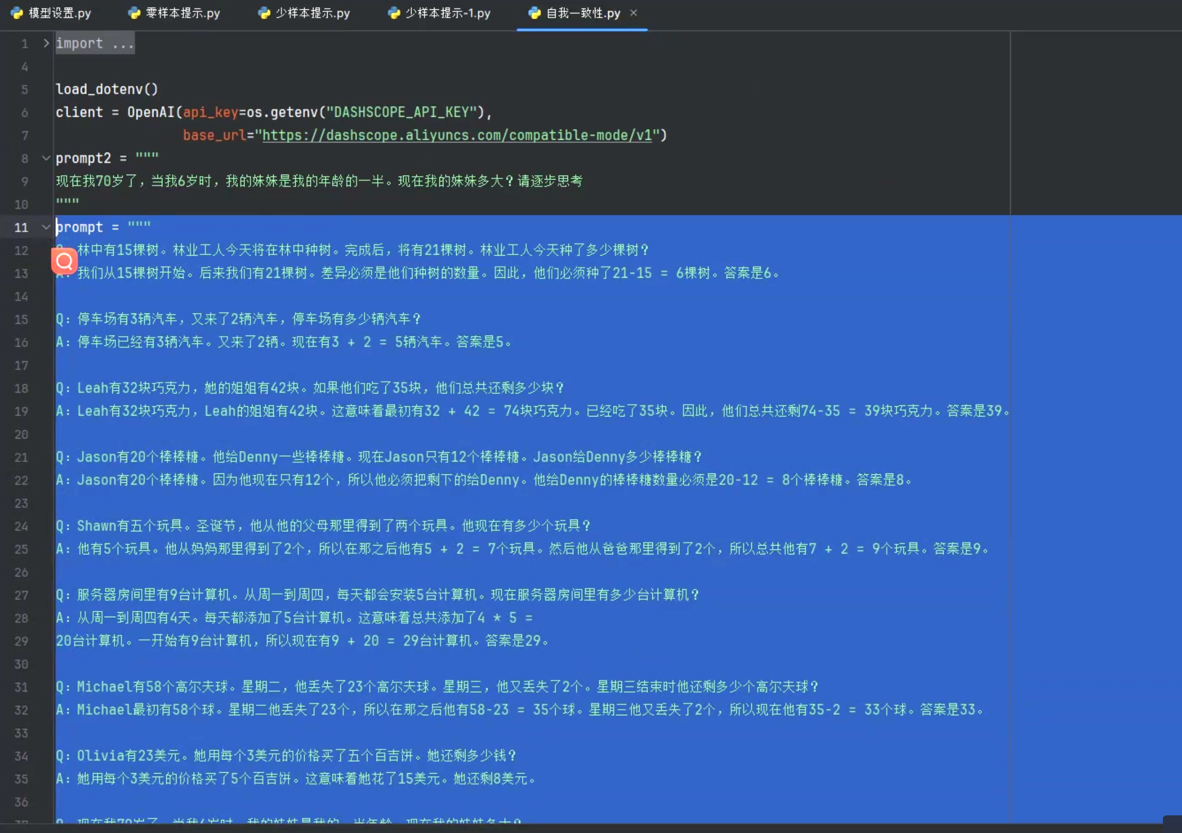Open the 少样本提示.py tab
1182x833 pixels.
pyautogui.click(x=312, y=13)
